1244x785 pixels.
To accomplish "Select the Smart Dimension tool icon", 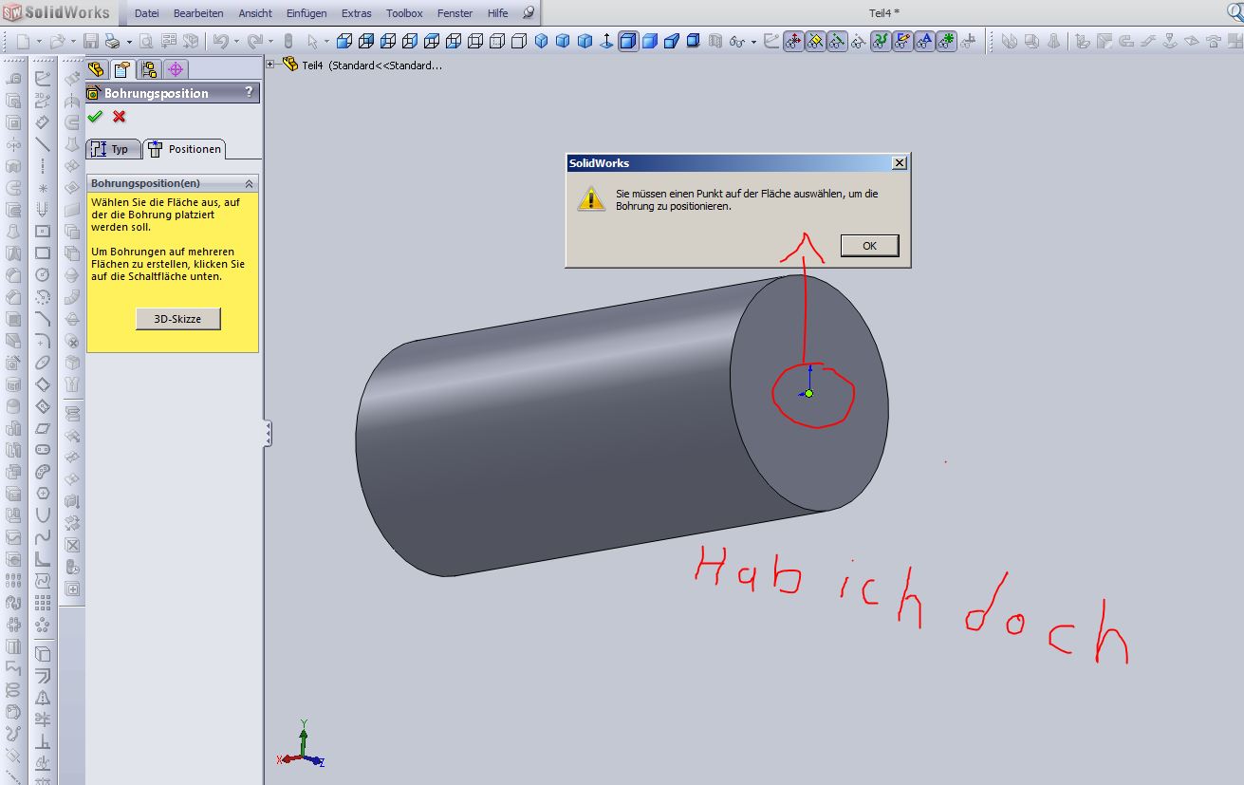I will point(43,121).
